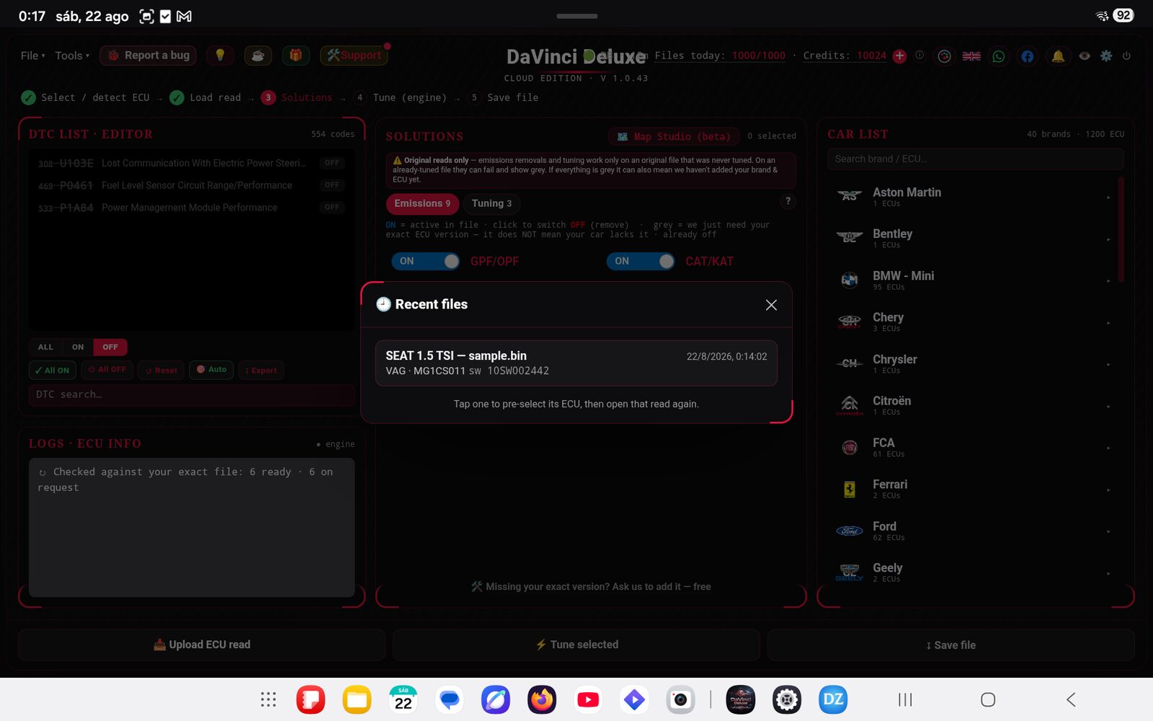Open the credits info icon
The image size is (1153, 721).
pyautogui.click(x=920, y=56)
